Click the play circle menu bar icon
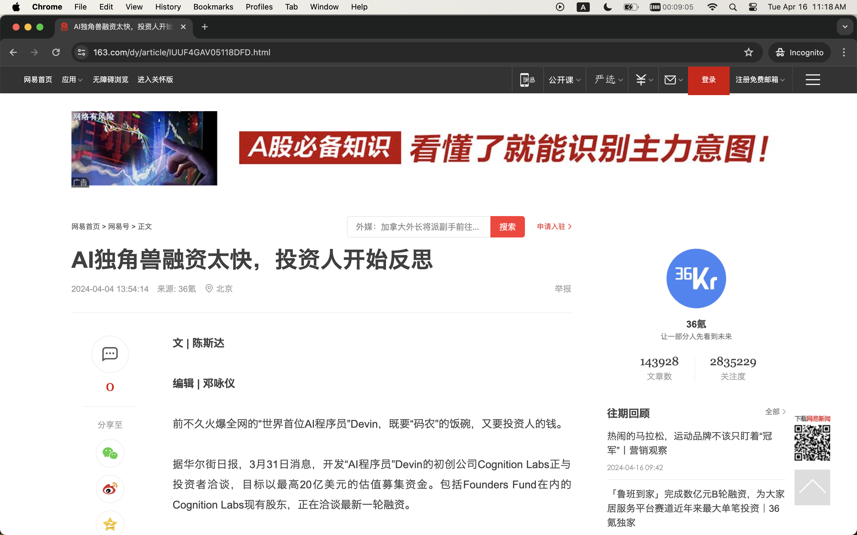857x535 pixels. [x=560, y=7]
